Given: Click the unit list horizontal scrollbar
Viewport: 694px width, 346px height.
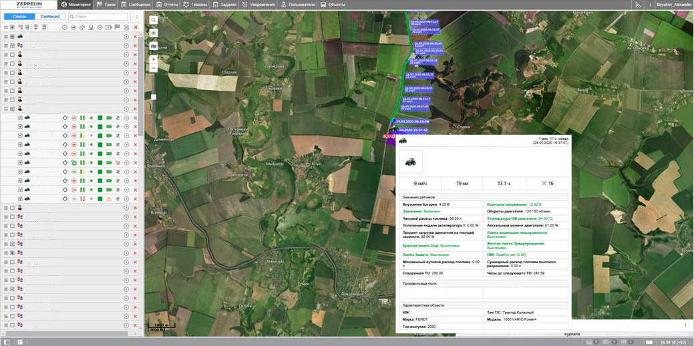Looking at the screenshot, I should click(x=66, y=333).
